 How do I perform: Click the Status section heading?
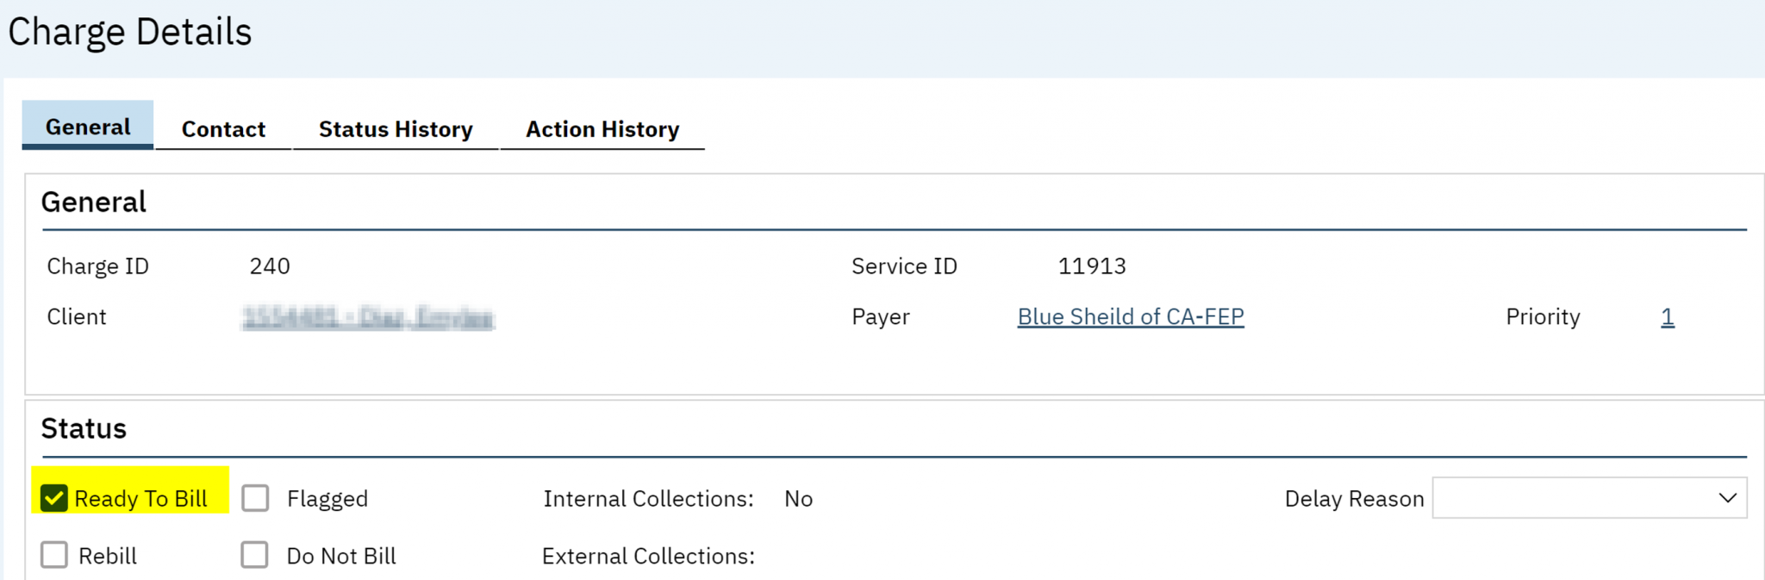click(x=84, y=428)
